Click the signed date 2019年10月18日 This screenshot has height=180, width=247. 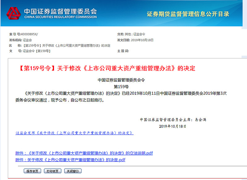(173, 126)
